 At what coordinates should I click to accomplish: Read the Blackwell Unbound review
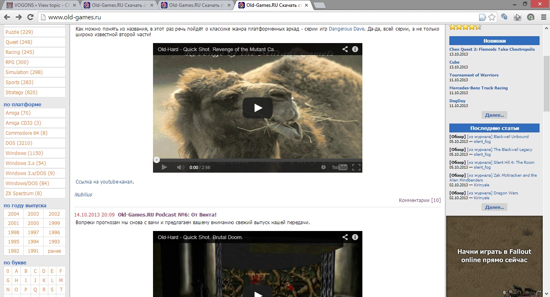[x=511, y=137]
